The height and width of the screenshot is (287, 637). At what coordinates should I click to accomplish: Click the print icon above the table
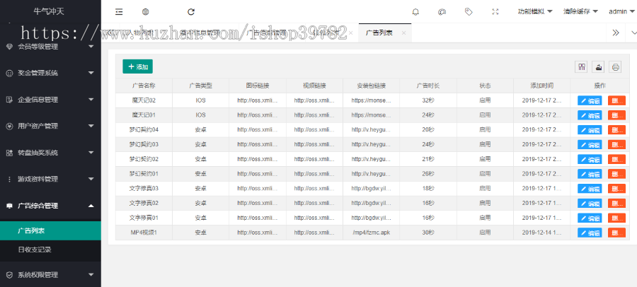coord(616,67)
